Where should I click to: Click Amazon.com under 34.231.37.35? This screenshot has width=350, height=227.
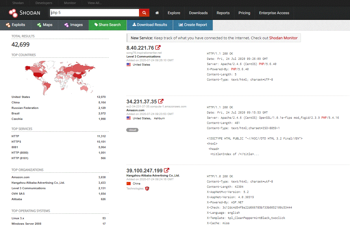tap(135, 110)
